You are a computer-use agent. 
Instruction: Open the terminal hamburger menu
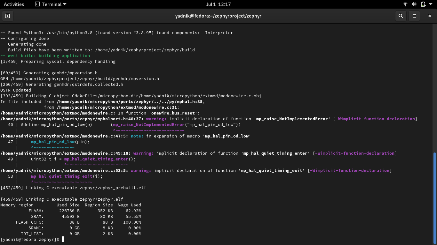(x=414, y=16)
